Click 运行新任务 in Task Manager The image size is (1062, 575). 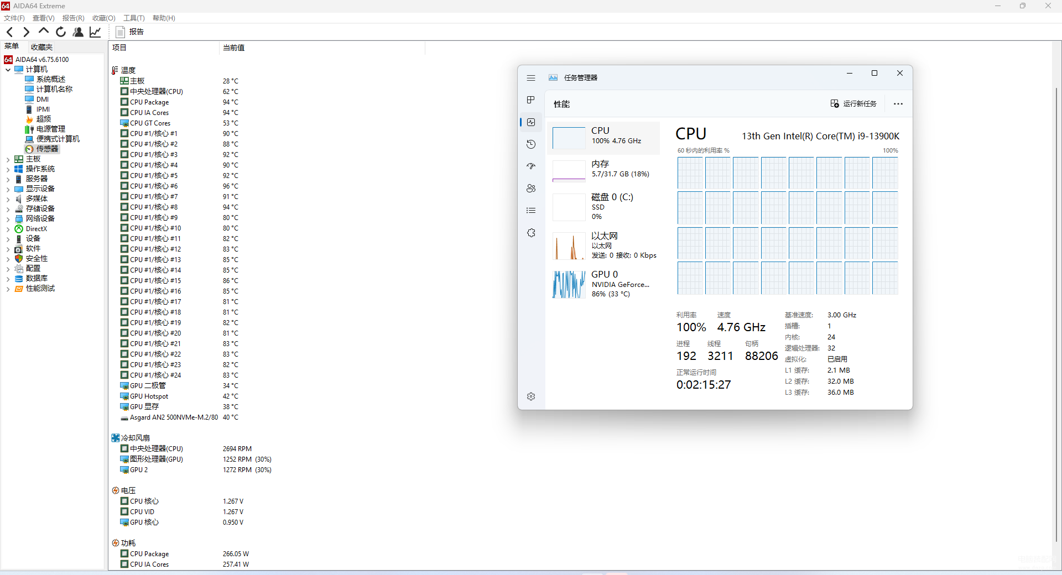coord(853,104)
